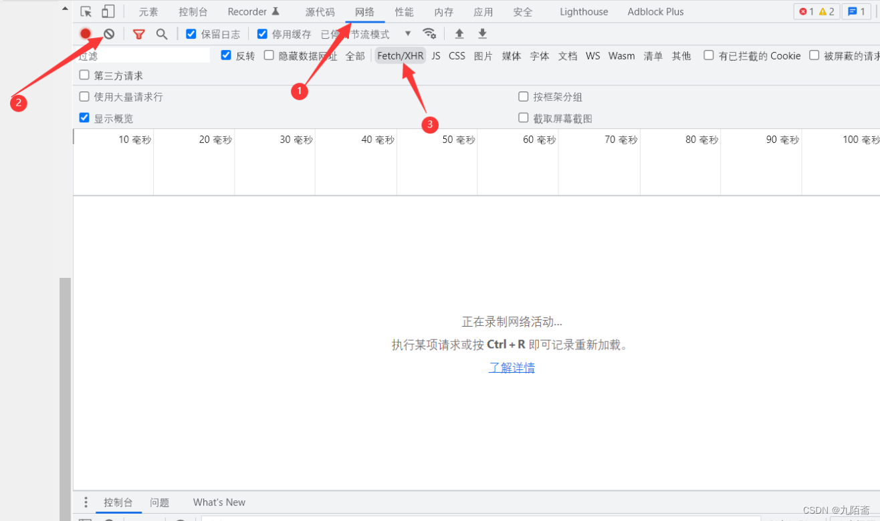Image resolution: width=880 pixels, height=521 pixels.
Task: Click the 100 毫秒 timeline marker
Action: coord(861,140)
